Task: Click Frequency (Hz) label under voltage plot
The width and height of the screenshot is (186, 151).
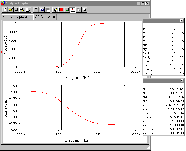Action: (x=77, y=78)
